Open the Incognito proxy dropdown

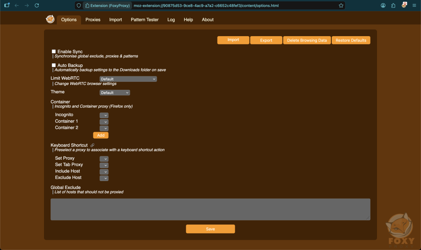104,115
